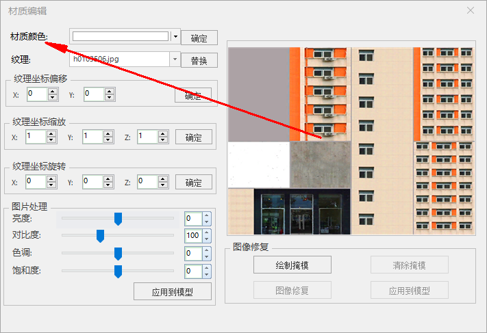This screenshot has height=333, width=487.
Task: Open the 纹理 file dropdown arrow
Action: [x=175, y=59]
